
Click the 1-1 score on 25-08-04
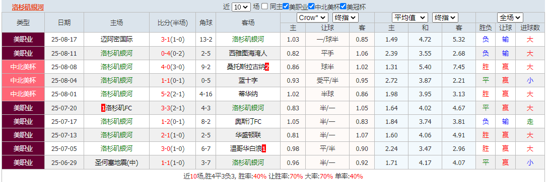coord(165,80)
